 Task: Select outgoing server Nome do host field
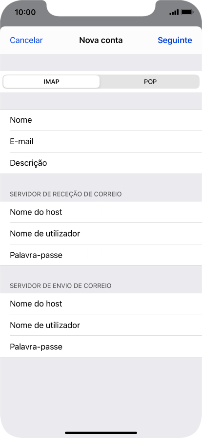pyautogui.click(x=101, y=304)
